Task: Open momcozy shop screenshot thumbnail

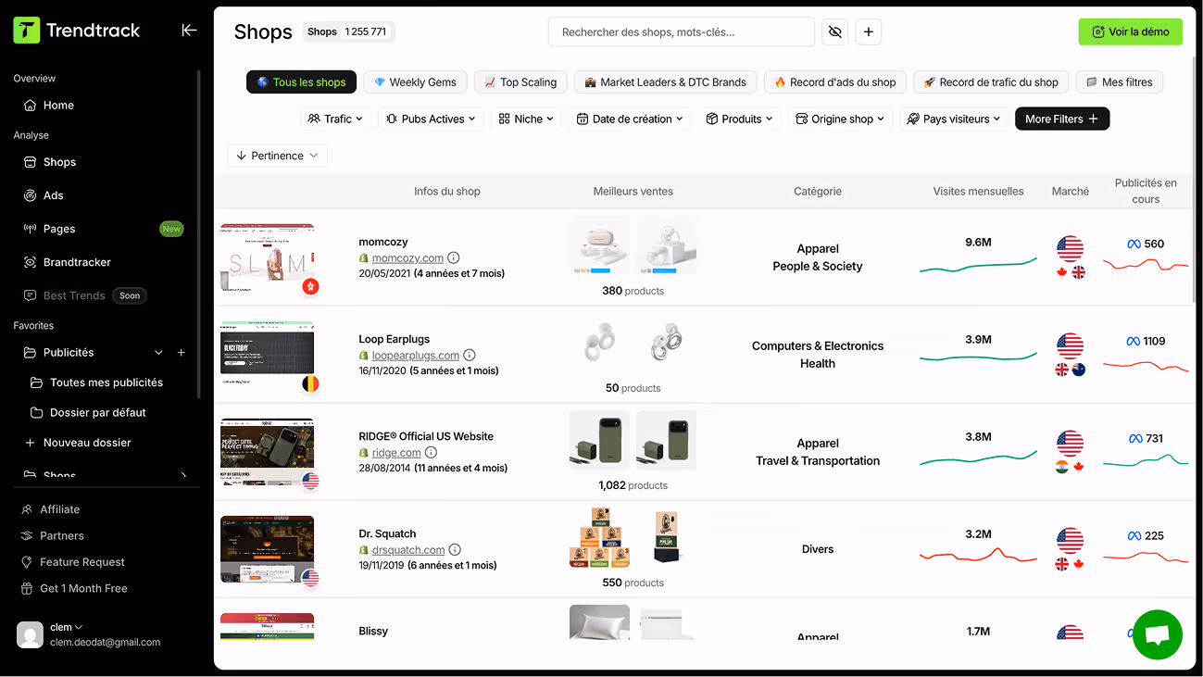Action: click(267, 257)
